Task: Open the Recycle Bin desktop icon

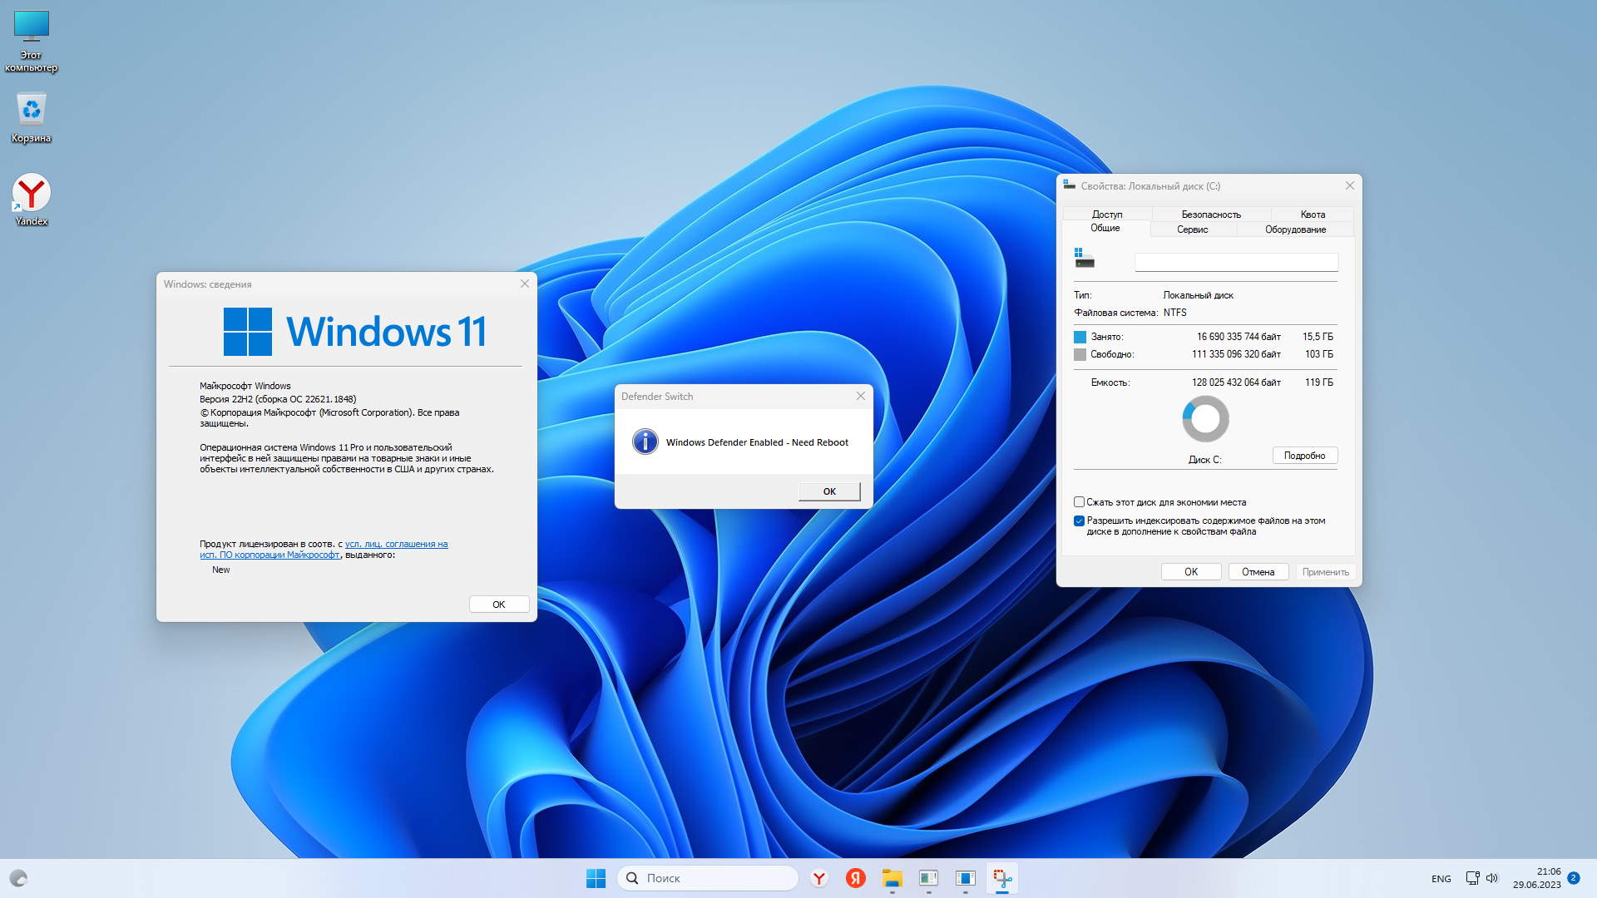Action: 32,117
